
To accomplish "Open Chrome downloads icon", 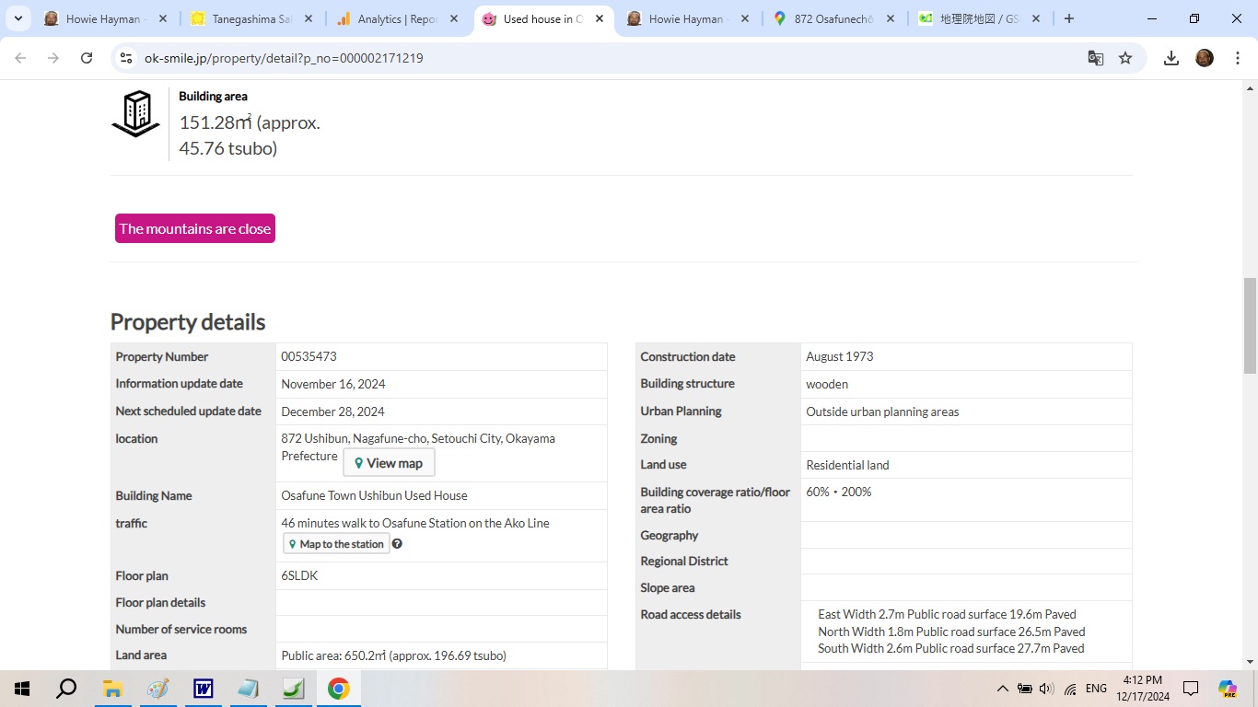I will (x=1171, y=58).
